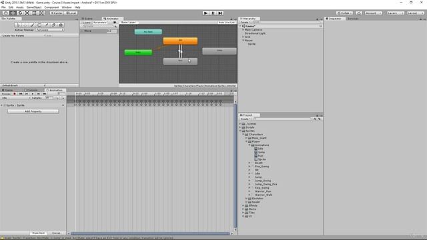Screen dimensions: 427x240
Task: Switch to the Console tab
Action: pos(31,90)
